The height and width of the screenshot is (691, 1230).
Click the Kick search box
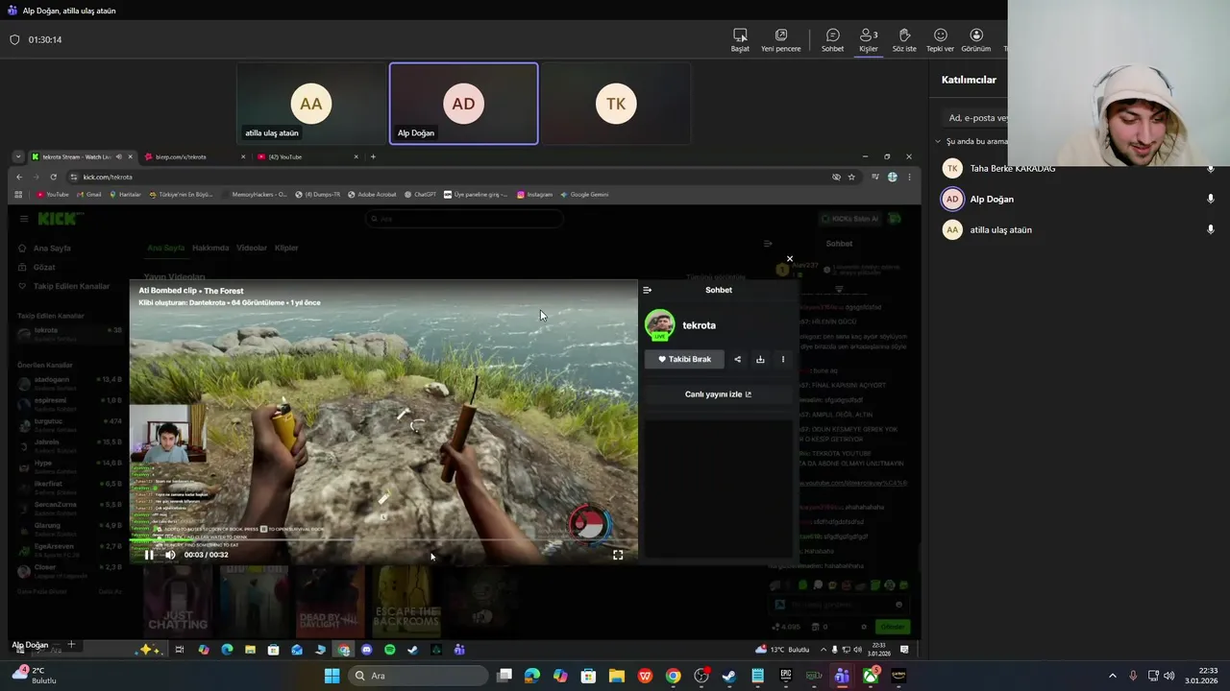point(463,219)
